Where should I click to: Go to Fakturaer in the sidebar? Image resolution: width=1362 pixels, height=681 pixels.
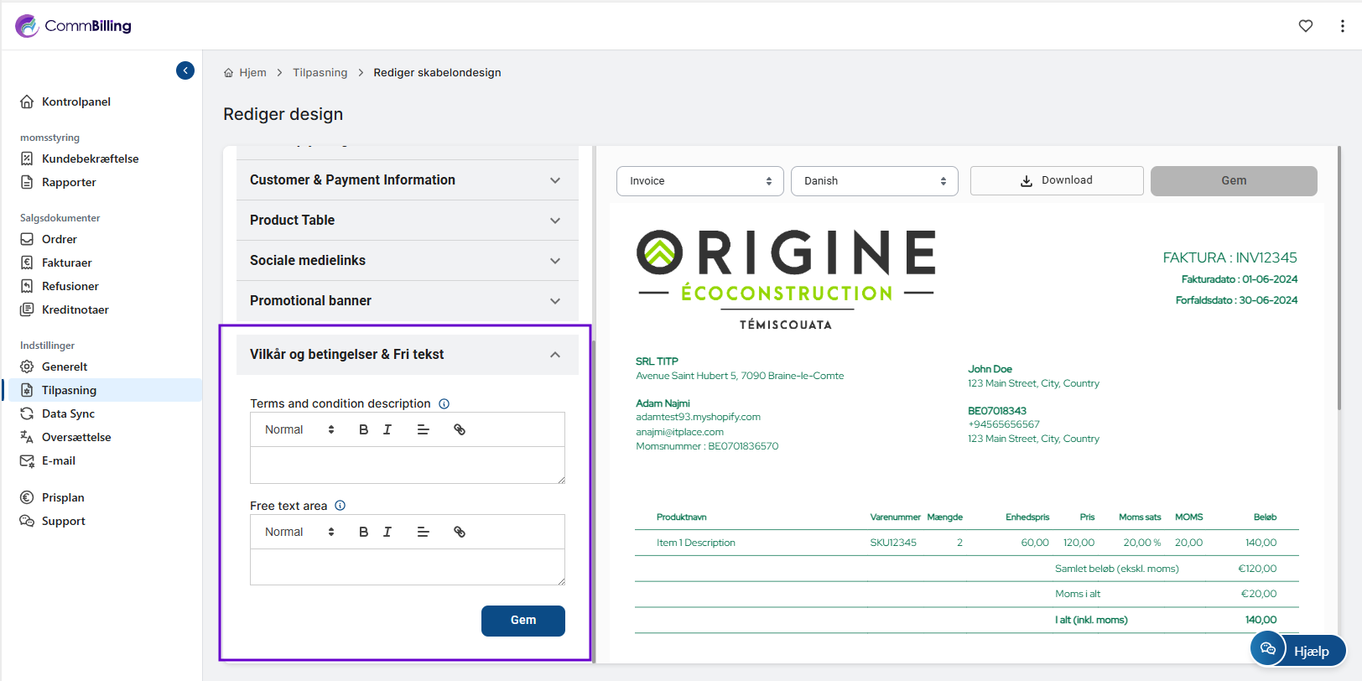tap(67, 263)
